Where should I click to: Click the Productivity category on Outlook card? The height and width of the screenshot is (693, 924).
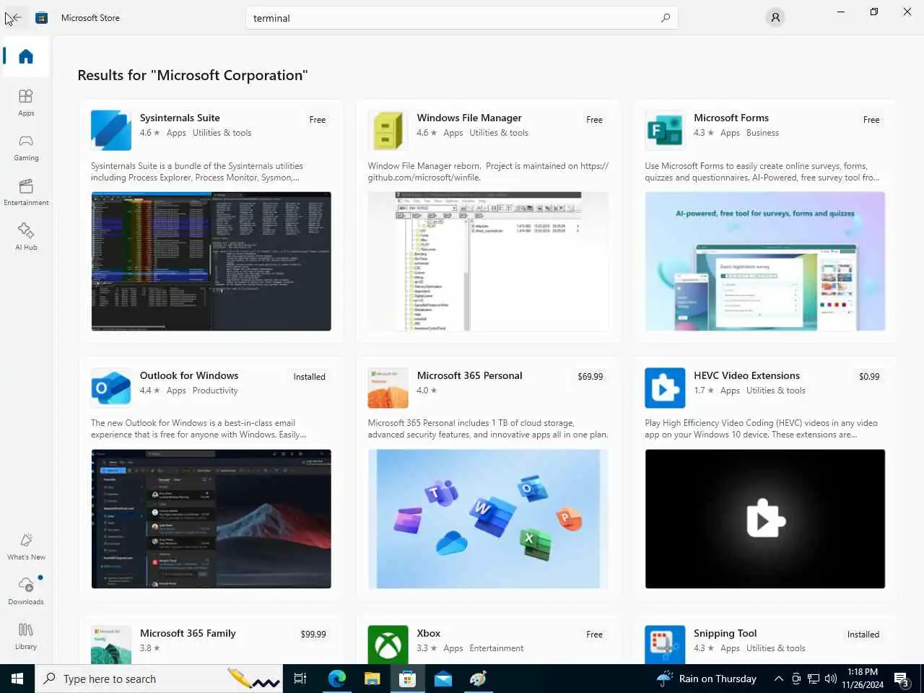(215, 391)
